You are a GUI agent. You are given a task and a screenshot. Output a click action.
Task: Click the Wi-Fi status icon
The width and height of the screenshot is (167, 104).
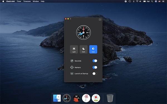point(137,1)
